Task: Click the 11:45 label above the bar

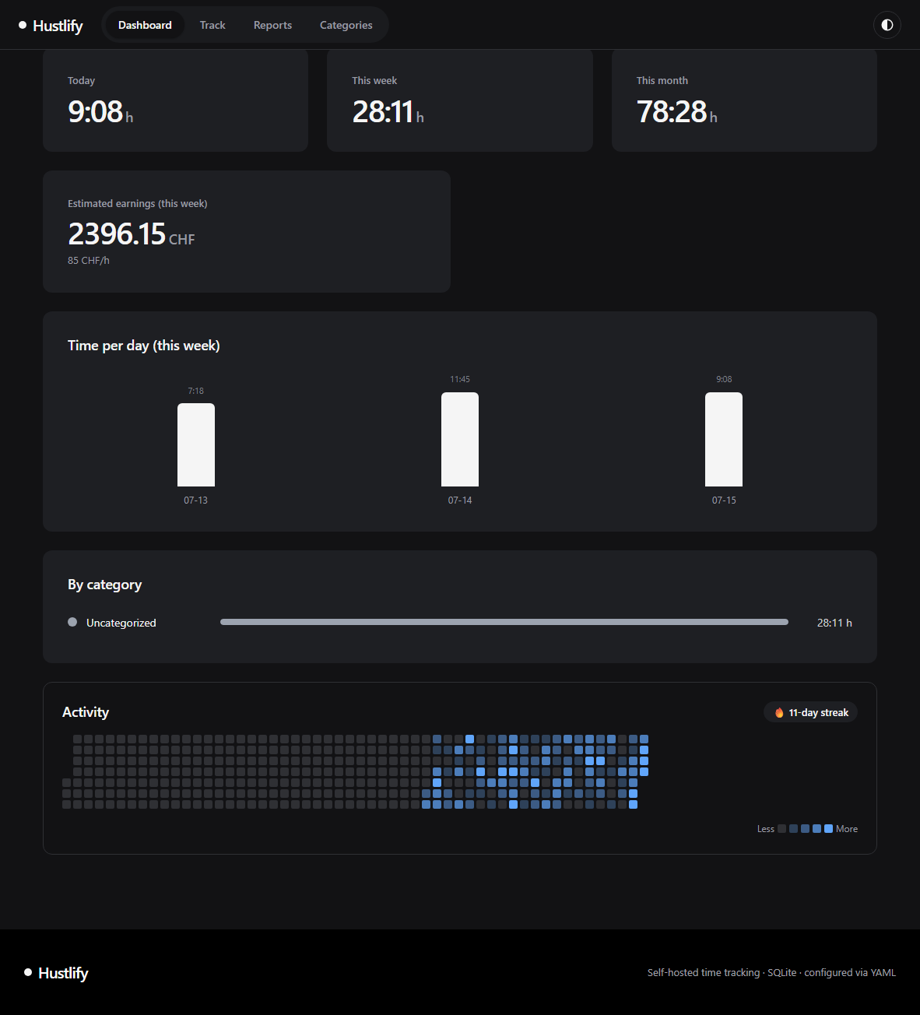Action: tap(460, 380)
